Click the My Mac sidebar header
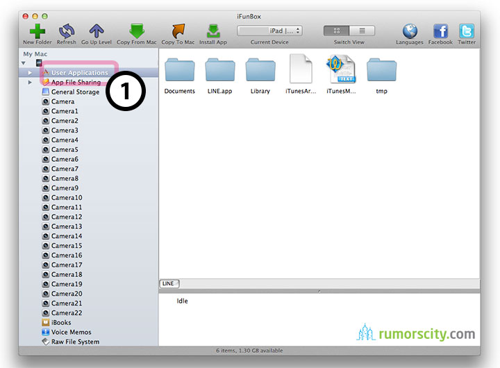This screenshot has height=368, width=500. click(x=35, y=54)
